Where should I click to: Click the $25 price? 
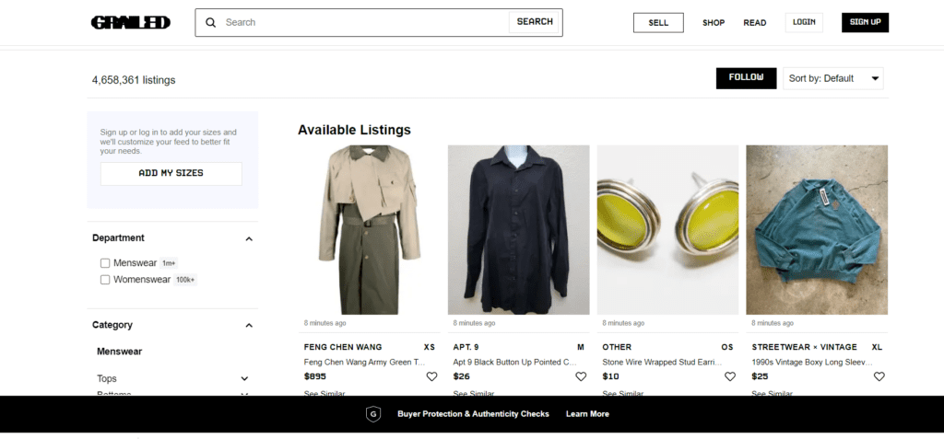pos(760,376)
